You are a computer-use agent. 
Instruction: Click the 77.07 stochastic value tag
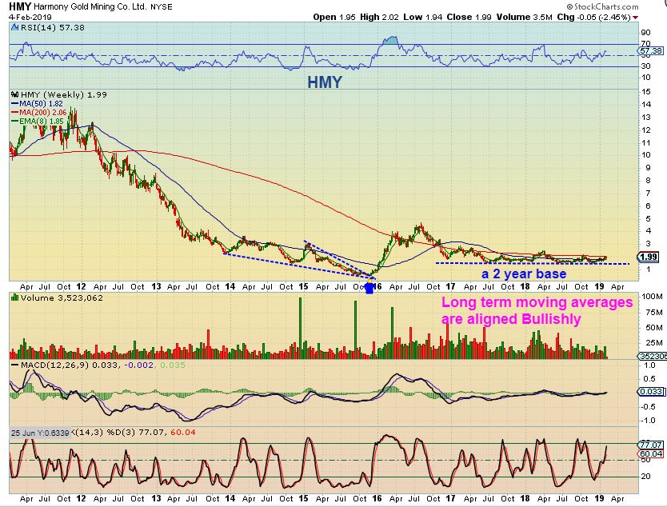[x=651, y=445]
